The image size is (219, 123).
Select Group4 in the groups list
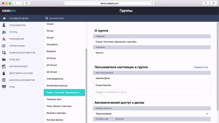point(64,31)
